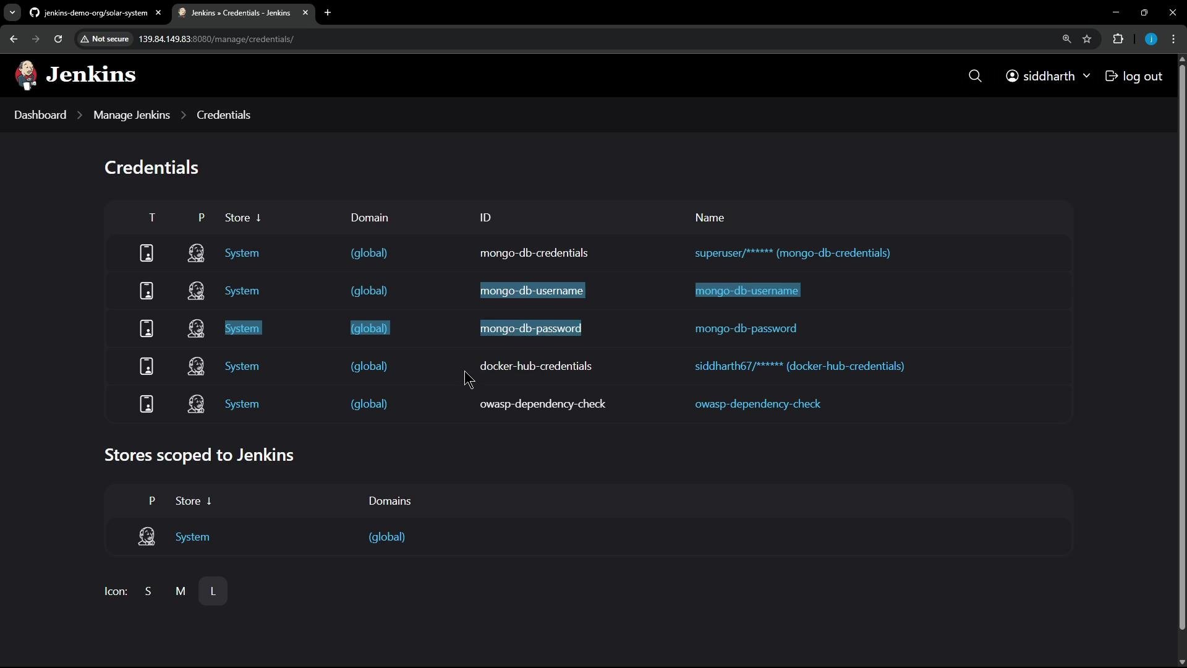The height and width of the screenshot is (668, 1187).
Task: Open superuser/****** (mongo-db-credentials) name link
Action: tap(793, 253)
